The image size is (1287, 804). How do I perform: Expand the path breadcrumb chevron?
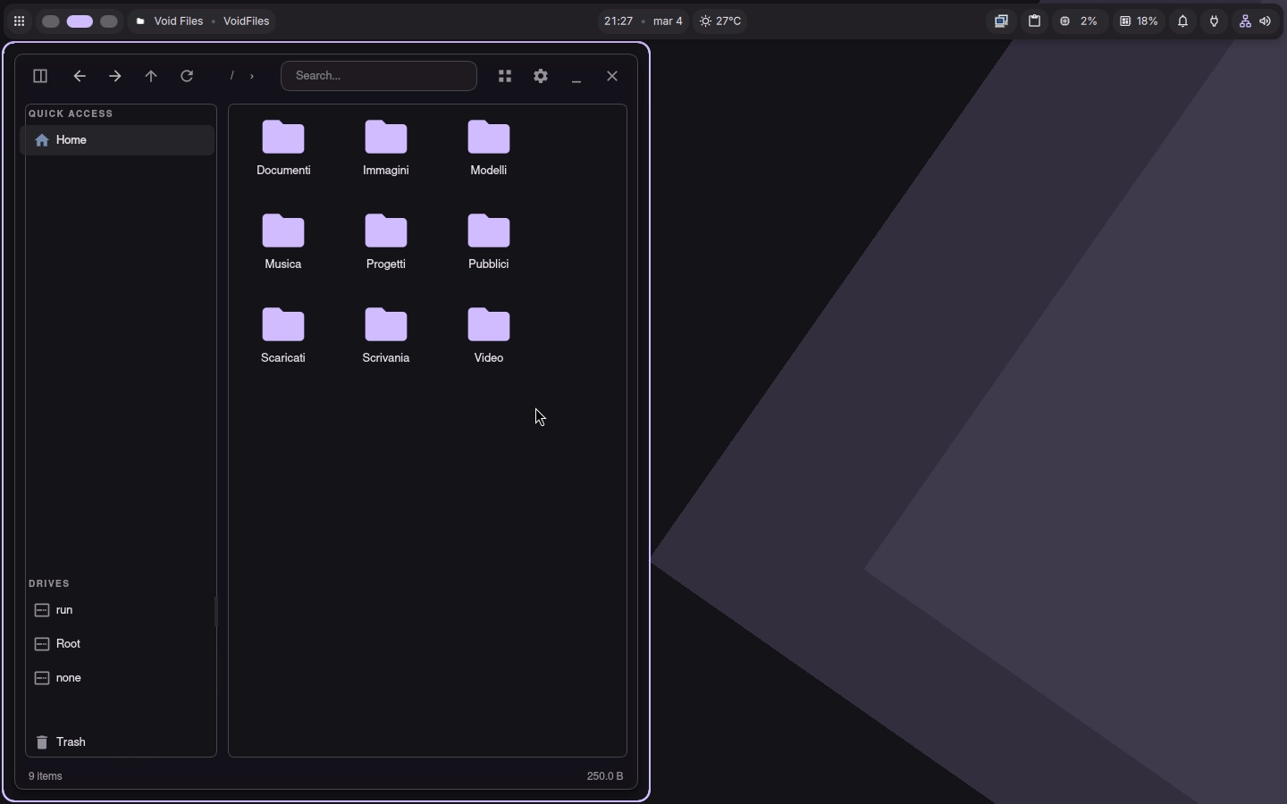click(x=253, y=77)
